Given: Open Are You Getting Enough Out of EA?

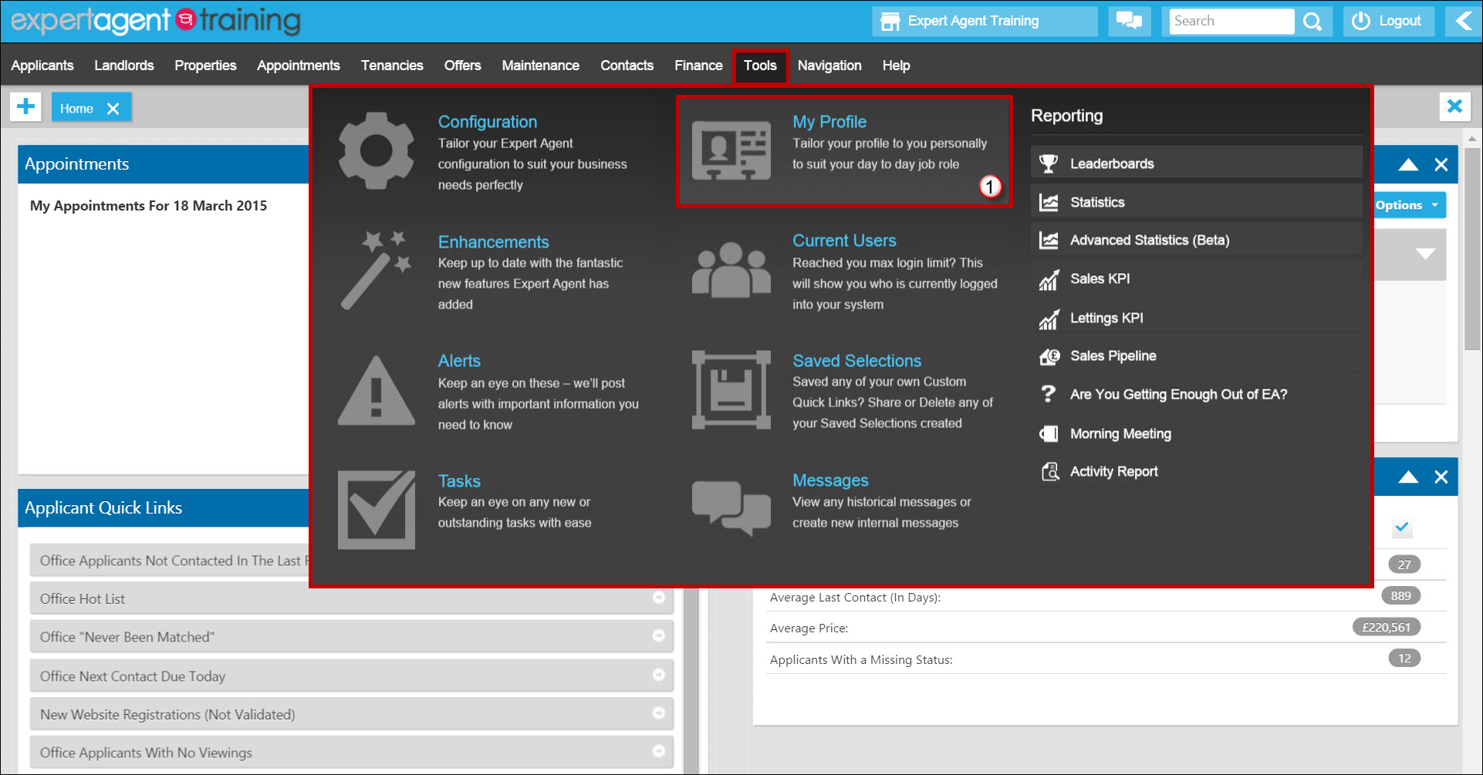Looking at the screenshot, I should click(x=1196, y=394).
